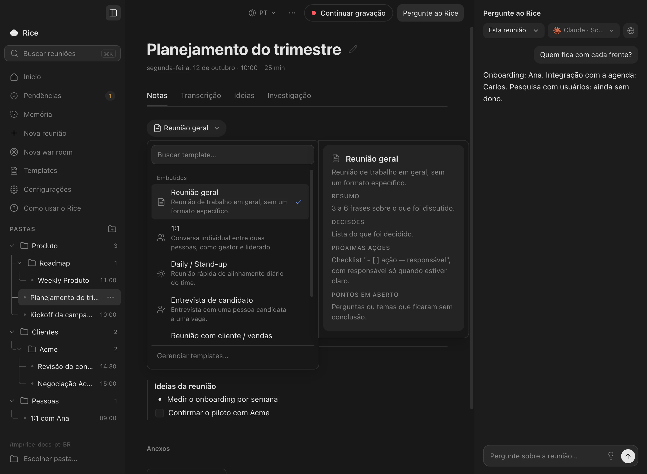Click the Buscar template search field

233,155
